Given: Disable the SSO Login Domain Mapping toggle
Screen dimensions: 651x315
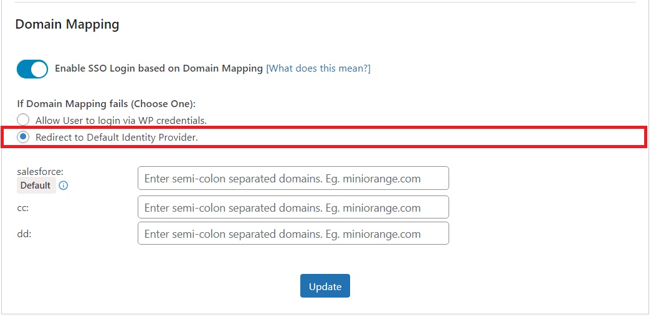Looking at the screenshot, I should 32,69.
